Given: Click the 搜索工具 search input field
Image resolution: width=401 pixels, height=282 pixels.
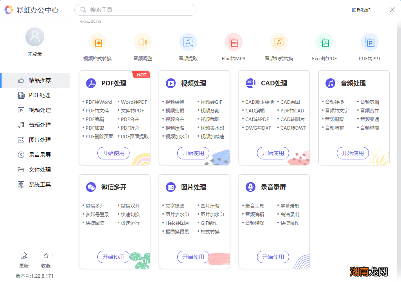Looking at the screenshot, I should coord(135,9).
